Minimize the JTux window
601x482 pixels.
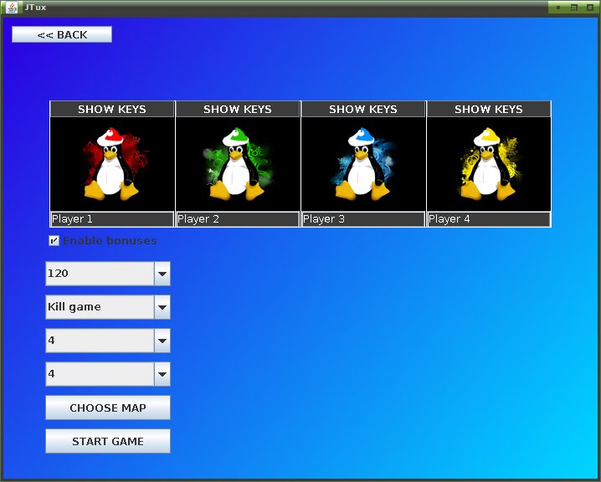click(x=557, y=8)
